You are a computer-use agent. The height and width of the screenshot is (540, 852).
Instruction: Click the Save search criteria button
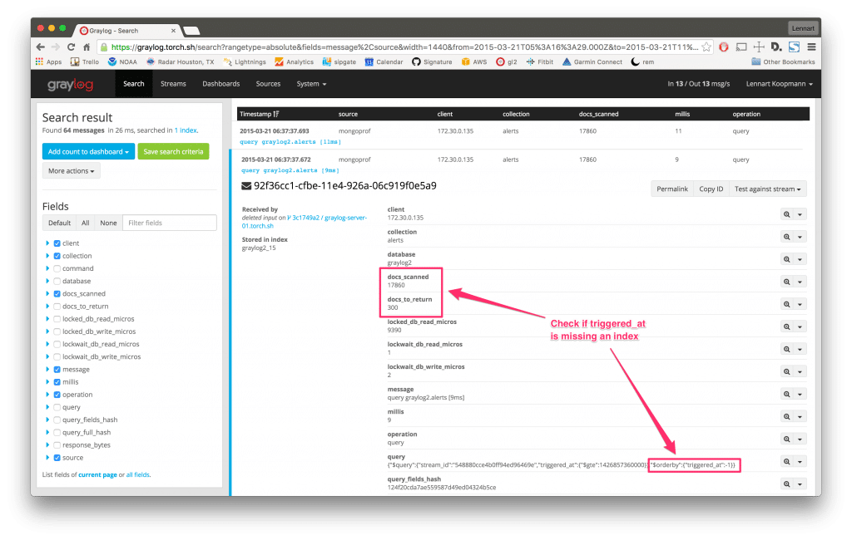point(173,152)
